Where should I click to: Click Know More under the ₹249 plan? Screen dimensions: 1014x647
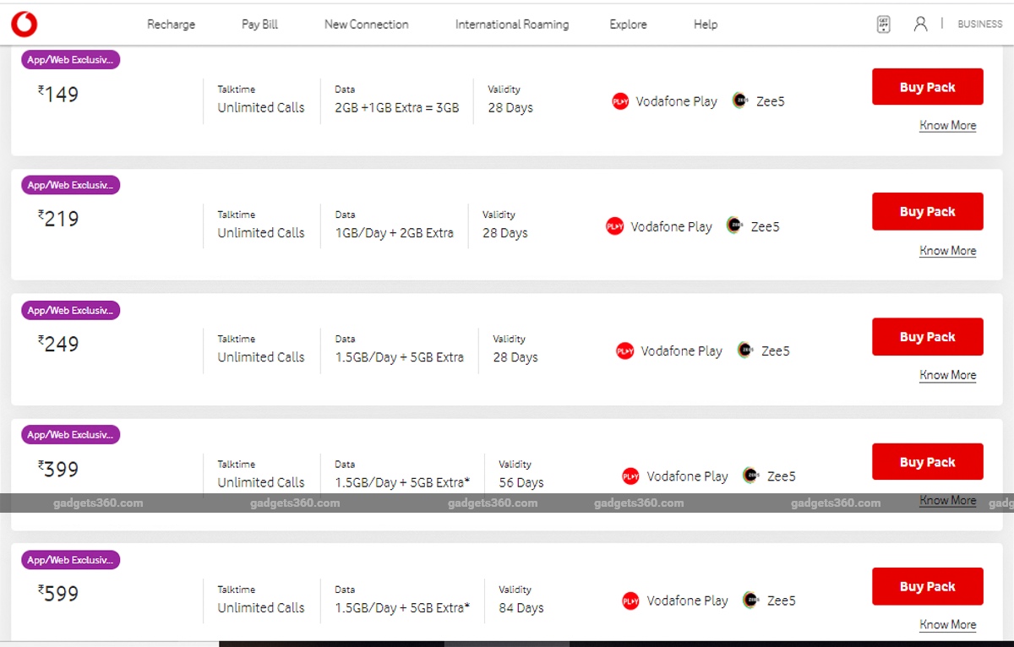(x=947, y=374)
